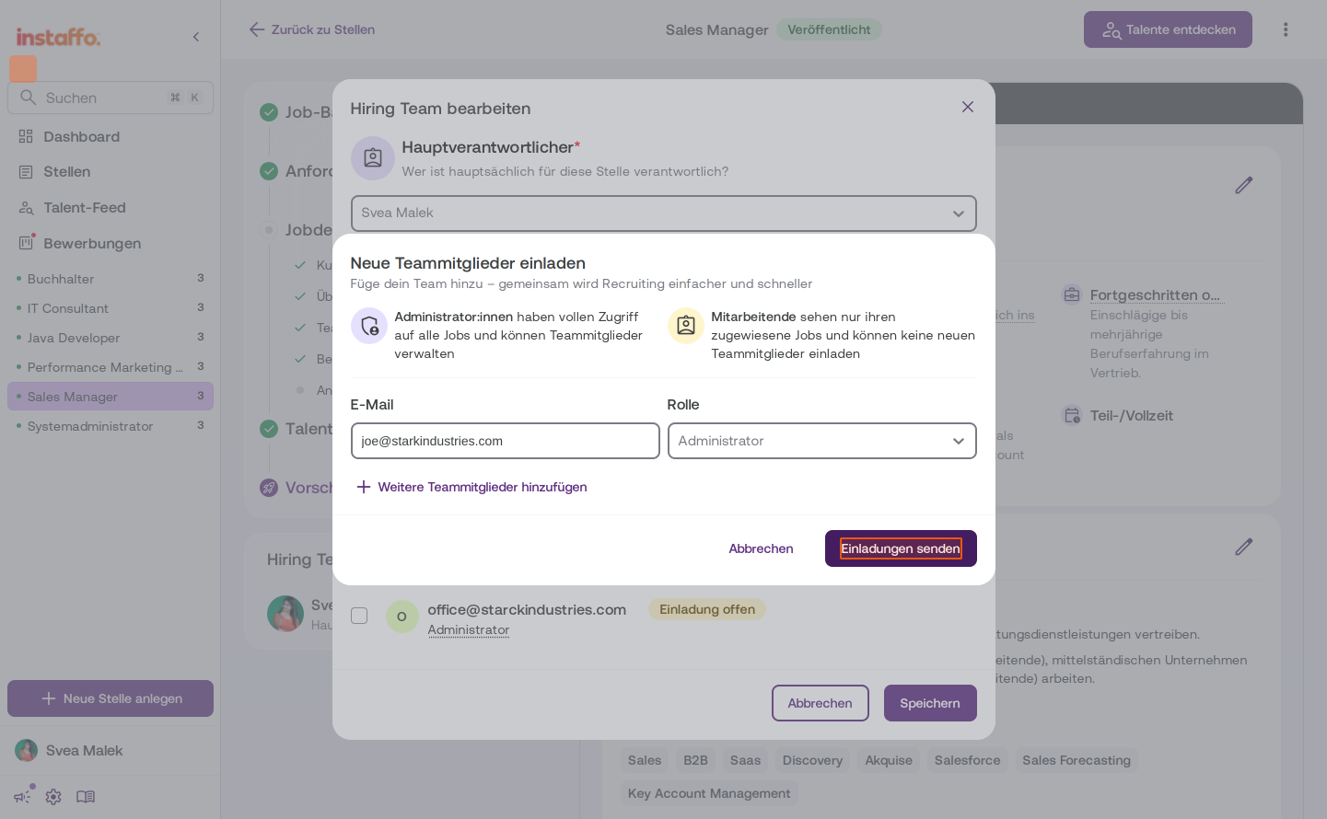Go to Talent-Feed in the sidebar
The height and width of the screenshot is (819, 1327).
point(84,207)
